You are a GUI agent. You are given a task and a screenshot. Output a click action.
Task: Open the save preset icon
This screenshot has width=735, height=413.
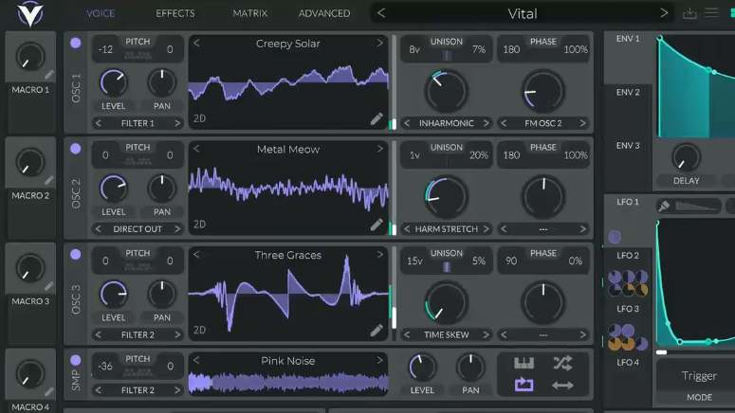click(x=689, y=13)
